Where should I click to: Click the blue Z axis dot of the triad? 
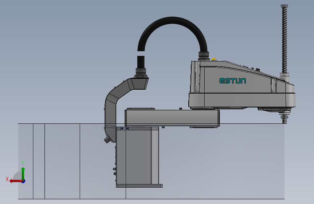[24, 181]
